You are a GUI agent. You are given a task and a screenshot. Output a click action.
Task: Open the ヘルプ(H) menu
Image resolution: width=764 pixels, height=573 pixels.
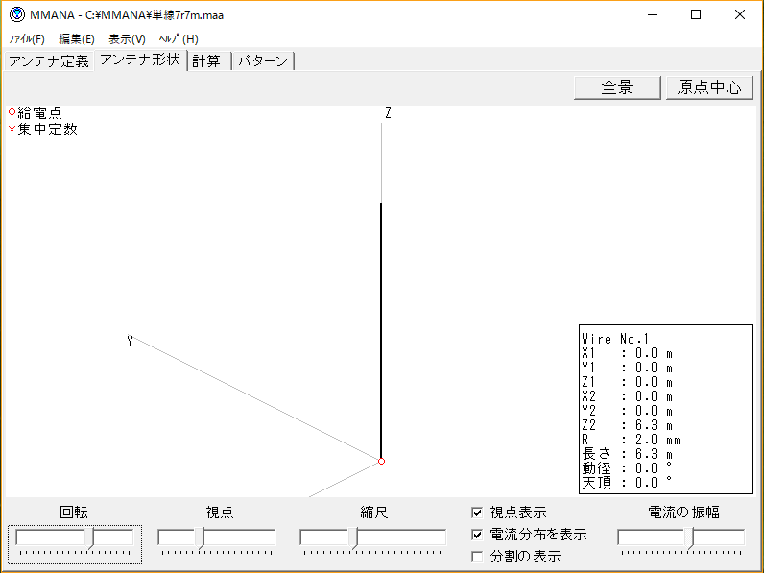(179, 39)
